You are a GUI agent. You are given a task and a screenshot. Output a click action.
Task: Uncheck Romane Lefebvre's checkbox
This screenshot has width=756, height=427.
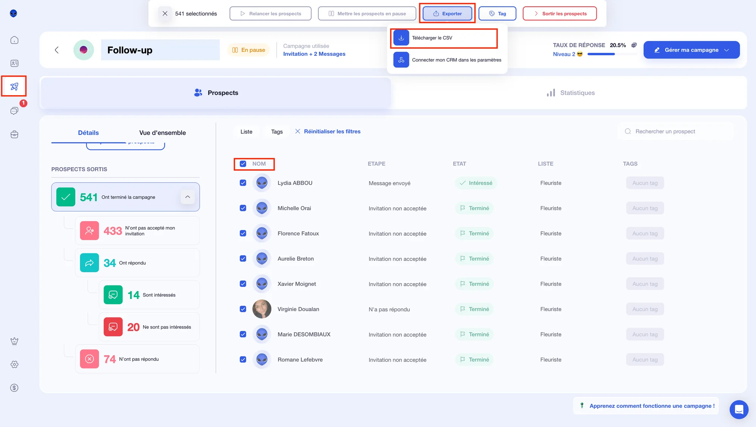pyautogui.click(x=243, y=359)
